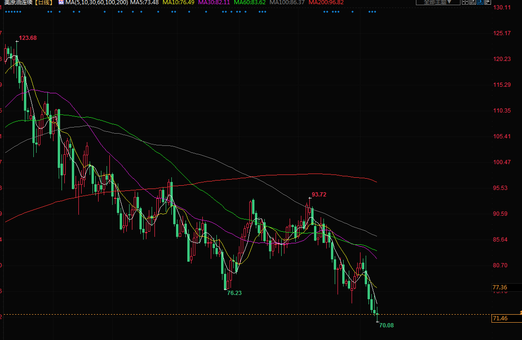Select the MA10:76.49 yellow average label

[178, 2]
